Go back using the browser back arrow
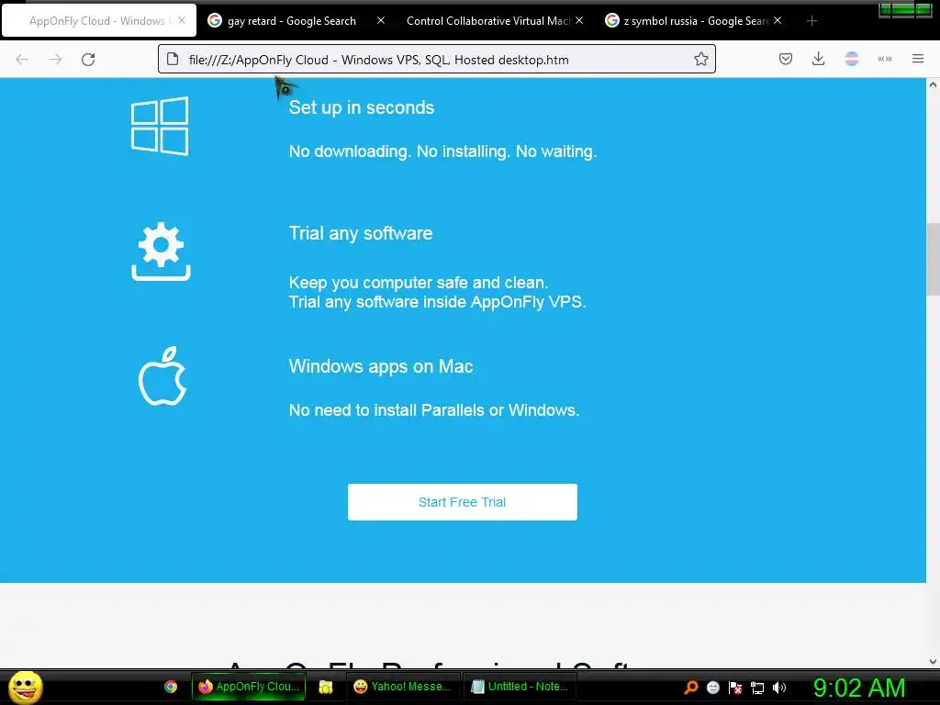The height and width of the screenshot is (705, 940). [x=22, y=60]
